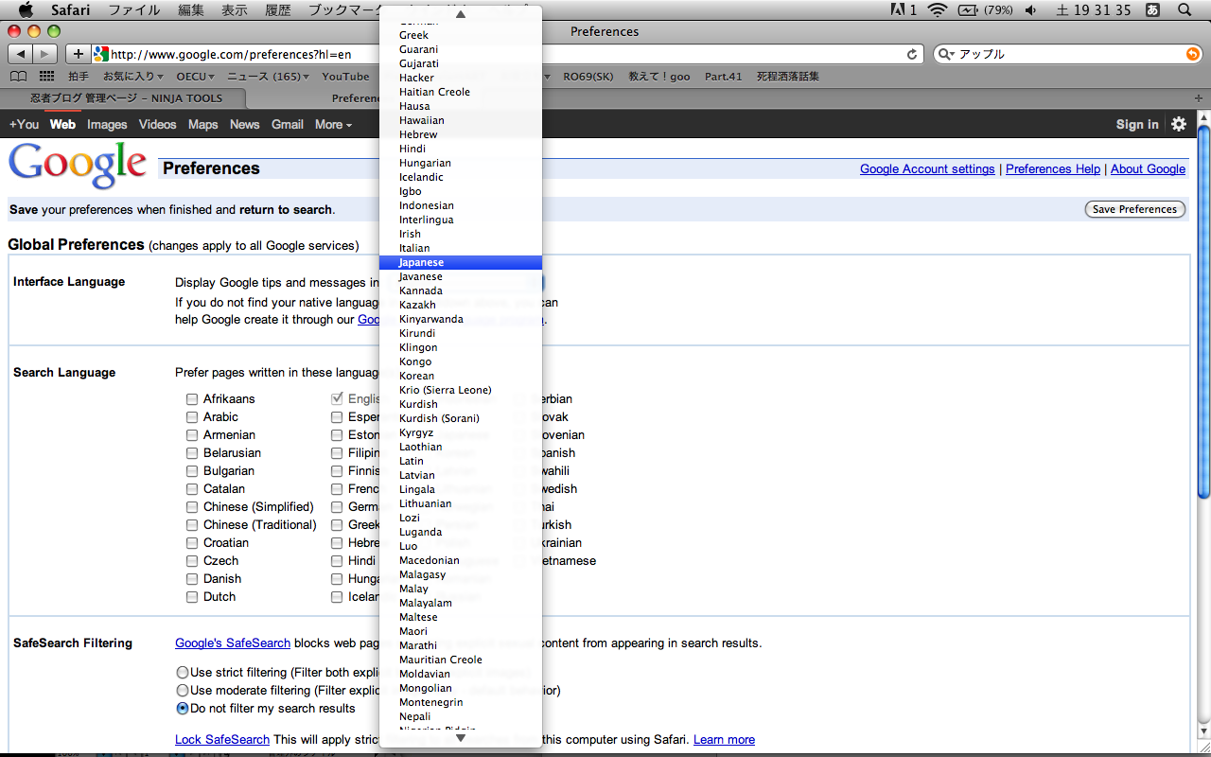Select Italian in the language list
Viewport: 1211px width, 757px height.
[x=461, y=248]
